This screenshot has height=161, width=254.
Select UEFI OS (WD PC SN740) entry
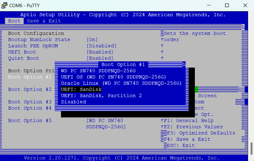(113, 77)
